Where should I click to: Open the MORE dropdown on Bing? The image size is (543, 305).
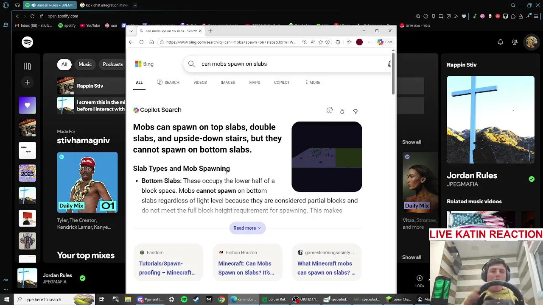(313, 82)
